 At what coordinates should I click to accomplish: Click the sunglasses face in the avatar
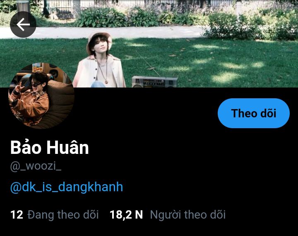[x=37, y=84]
